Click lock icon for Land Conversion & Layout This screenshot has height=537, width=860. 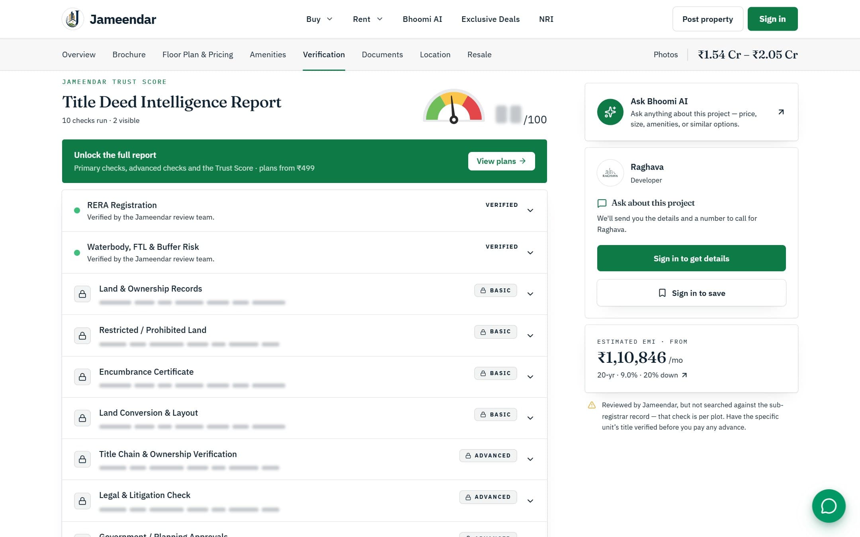(x=82, y=418)
